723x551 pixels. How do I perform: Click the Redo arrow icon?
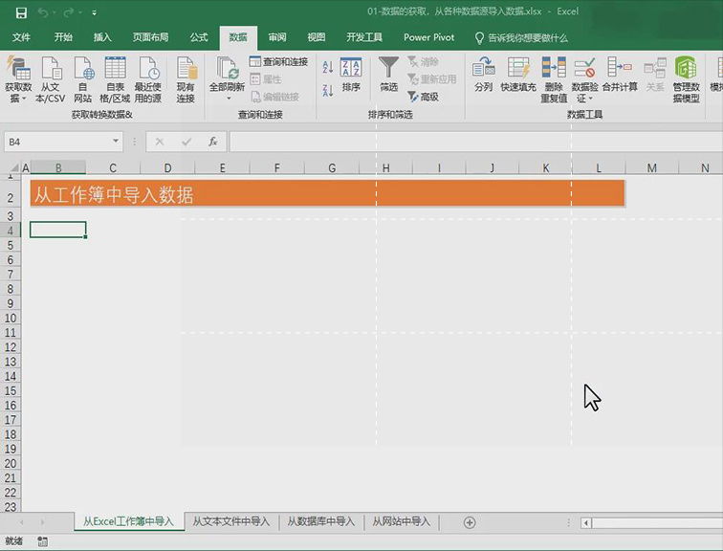(68, 12)
